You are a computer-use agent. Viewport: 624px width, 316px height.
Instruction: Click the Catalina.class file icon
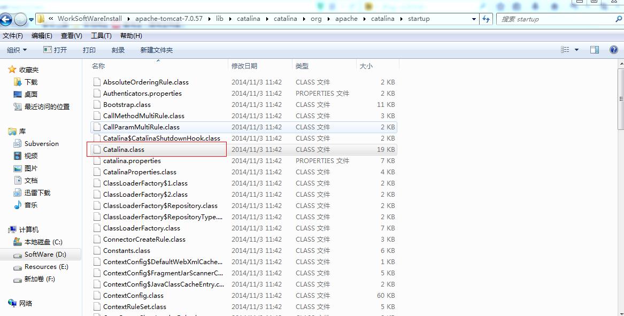tap(97, 150)
